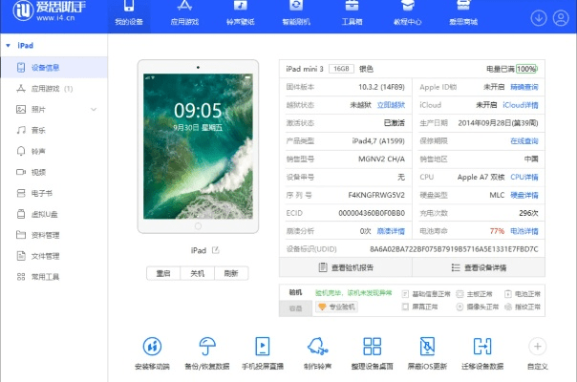Image resolution: width=577 pixels, height=382 pixels.
Task: Open 电子书 in the sidebar
Action: (54, 193)
